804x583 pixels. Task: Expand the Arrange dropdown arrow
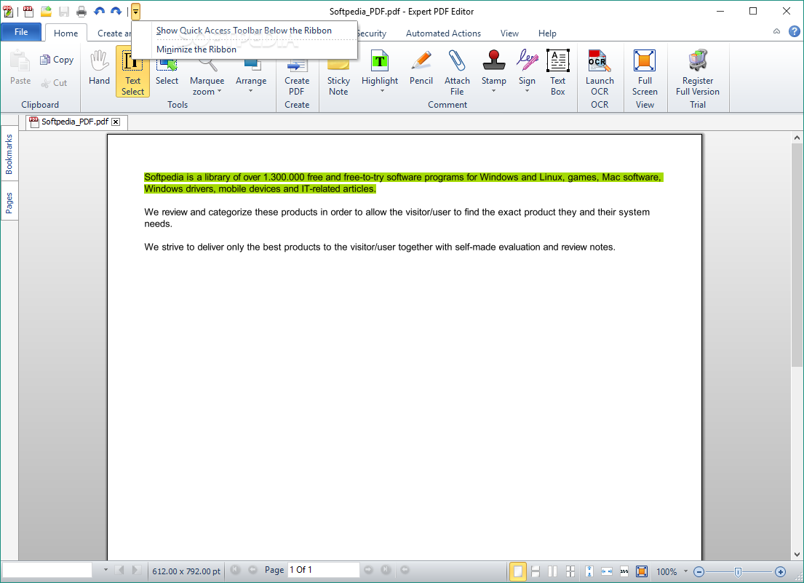click(251, 91)
